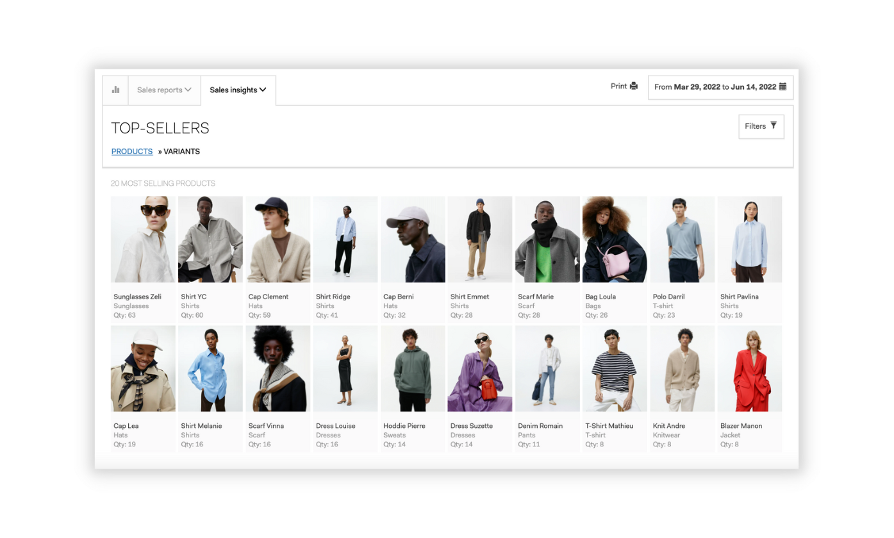Open the Sunglasses Zeli product image

[x=143, y=240]
